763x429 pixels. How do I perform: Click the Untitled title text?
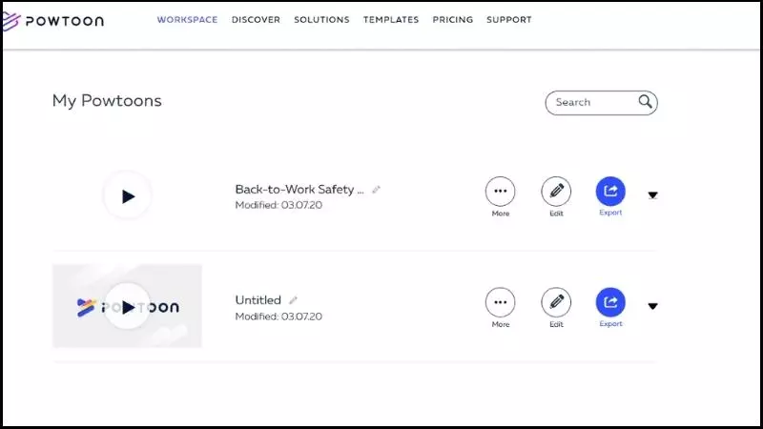(258, 300)
